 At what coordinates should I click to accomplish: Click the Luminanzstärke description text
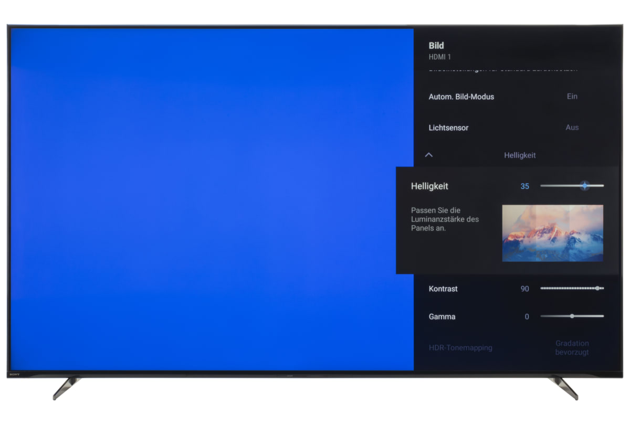(x=445, y=219)
